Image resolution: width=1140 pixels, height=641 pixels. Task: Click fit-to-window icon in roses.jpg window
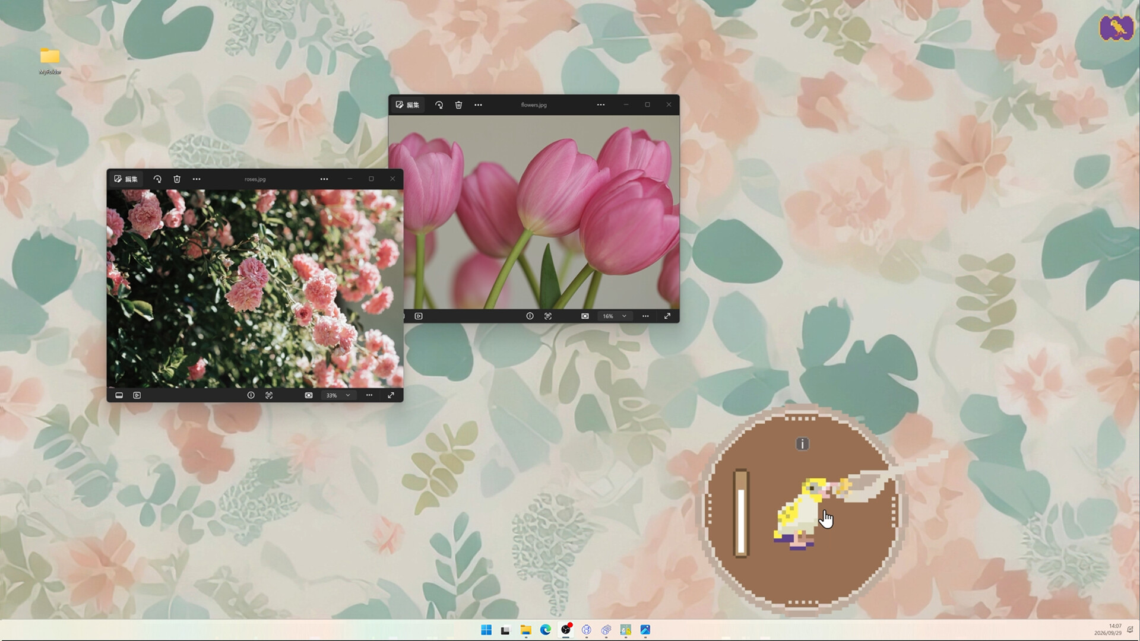point(309,395)
